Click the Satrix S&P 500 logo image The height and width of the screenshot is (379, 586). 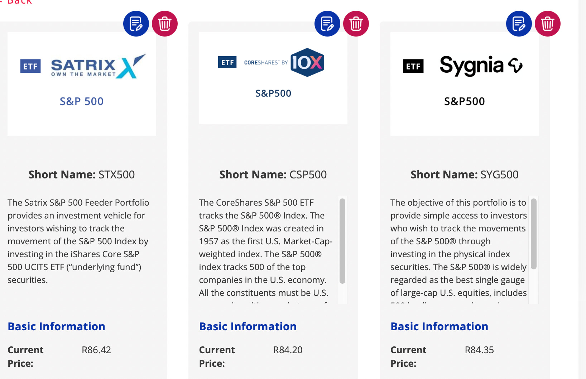tap(82, 84)
